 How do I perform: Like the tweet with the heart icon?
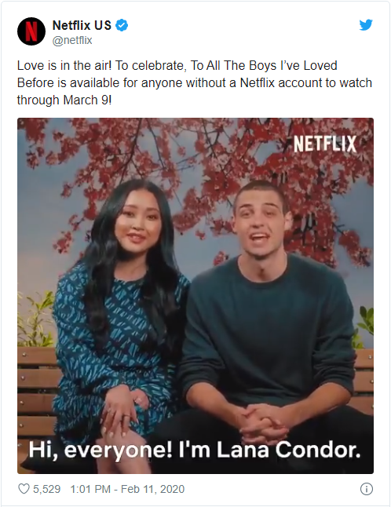[24, 489]
